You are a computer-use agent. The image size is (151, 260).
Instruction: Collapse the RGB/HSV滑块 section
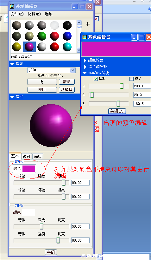point(85,73)
